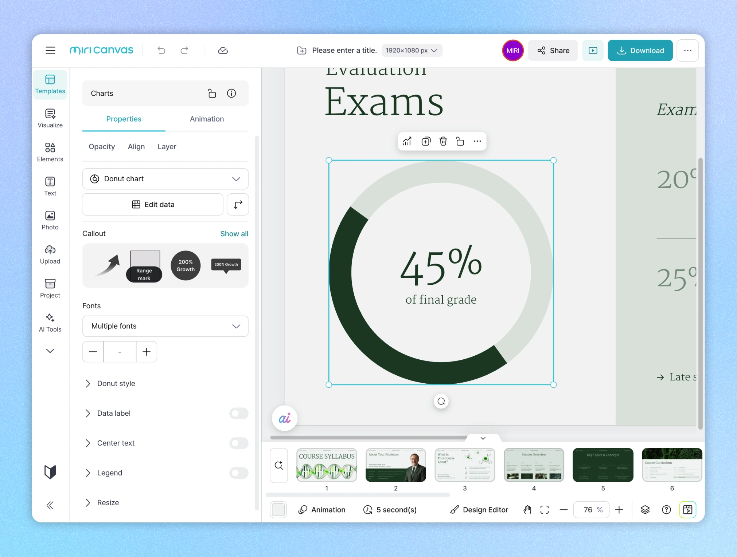Collapse the page thumbnail strip

tap(483, 438)
